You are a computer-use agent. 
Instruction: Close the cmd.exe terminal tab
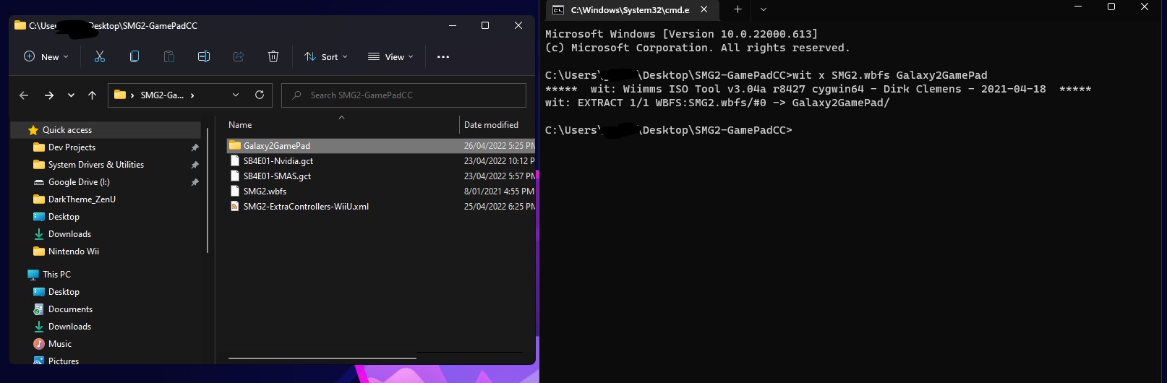pos(704,9)
